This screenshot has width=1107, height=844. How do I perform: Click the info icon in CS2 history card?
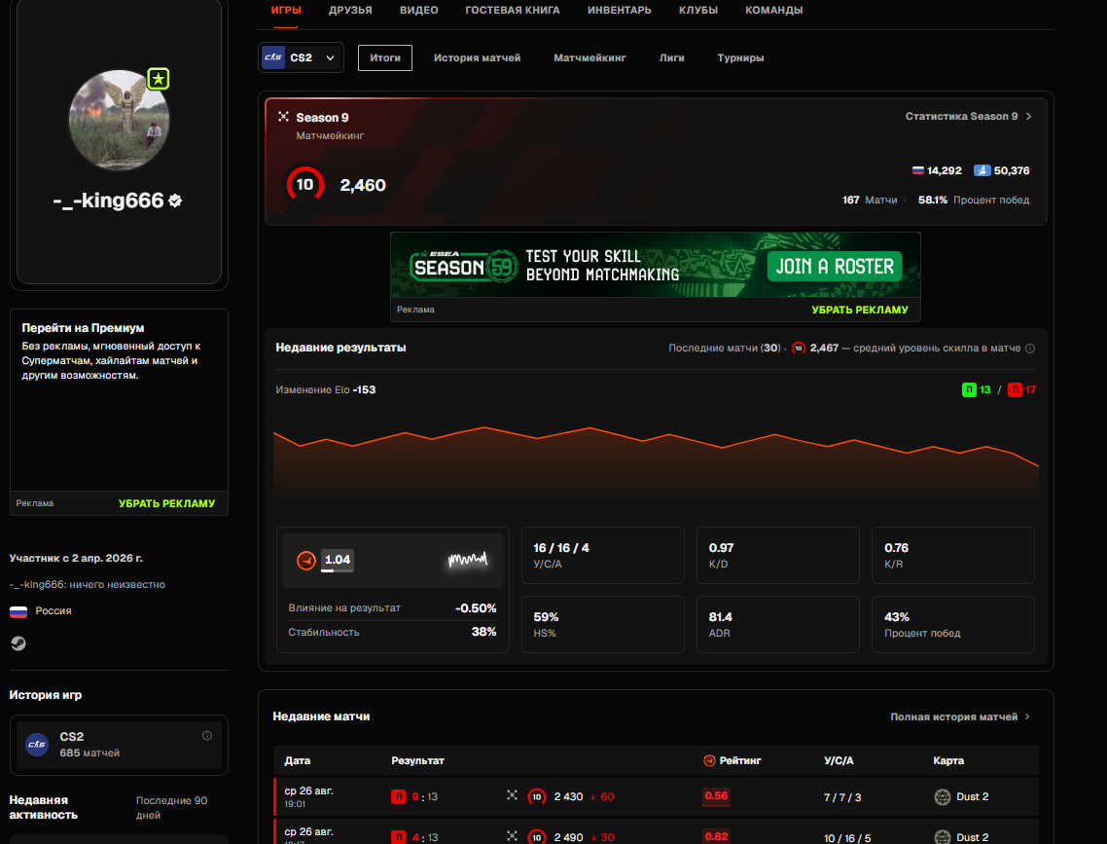click(207, 735)
